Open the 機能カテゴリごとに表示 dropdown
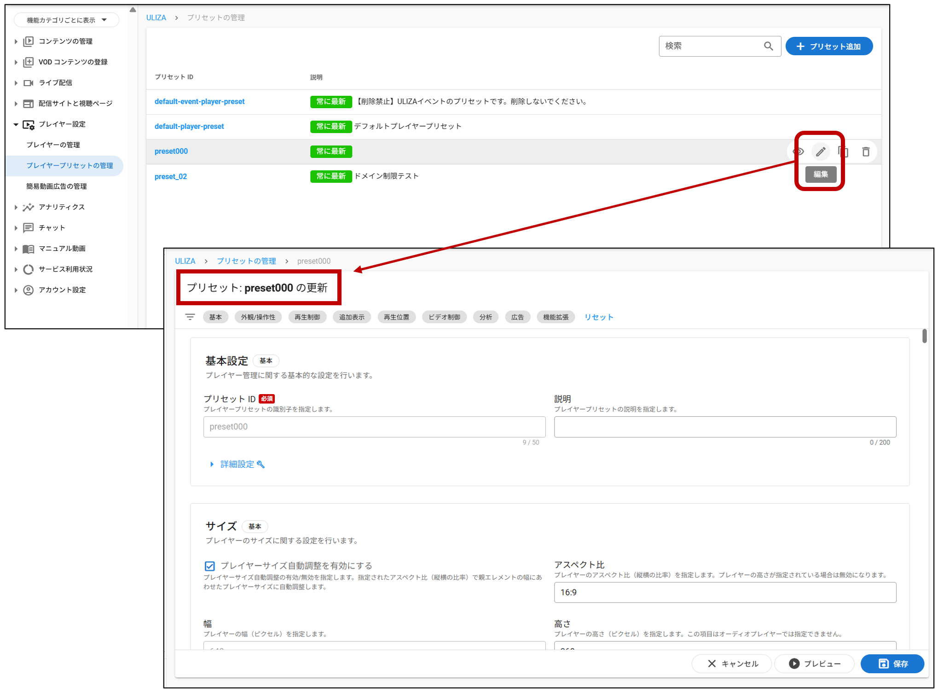 click(x=66, y=20)
